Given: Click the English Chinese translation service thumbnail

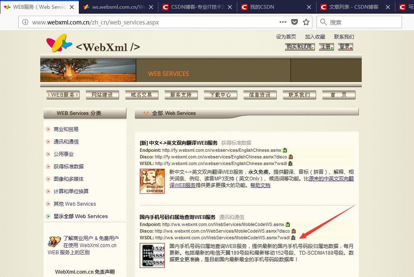Looking at the screenshot, I should click(152, 181).
